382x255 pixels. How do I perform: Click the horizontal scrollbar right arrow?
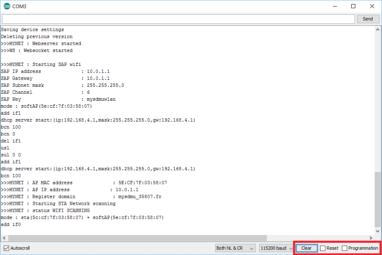(371, 238)
